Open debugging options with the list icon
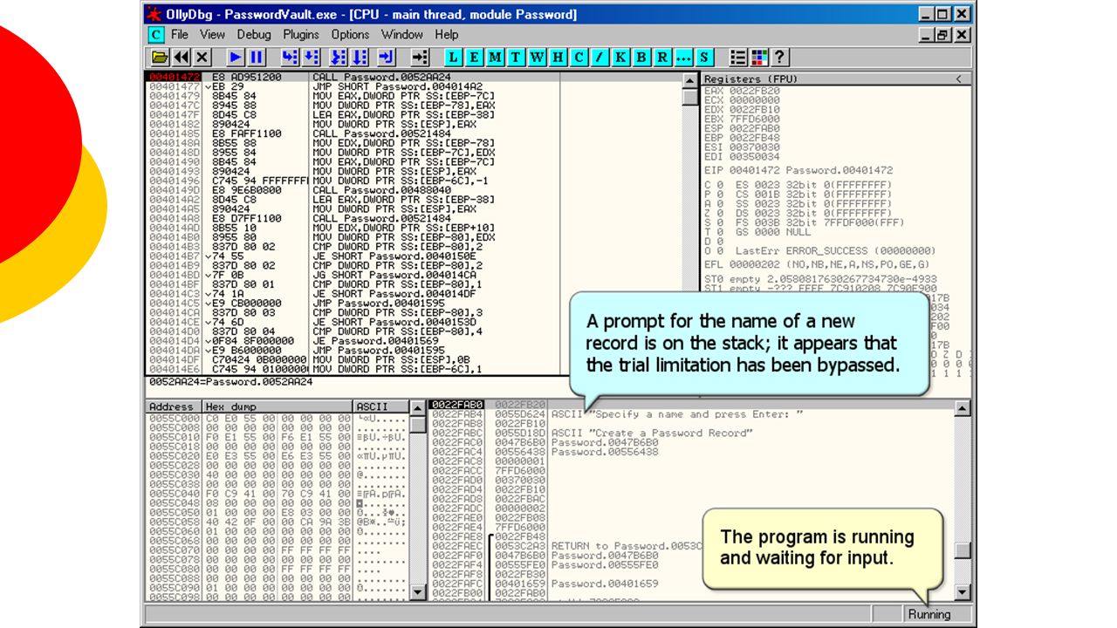Image resolution: width=1117 pixels, height=628 pixels. click(x=738, y=58)
